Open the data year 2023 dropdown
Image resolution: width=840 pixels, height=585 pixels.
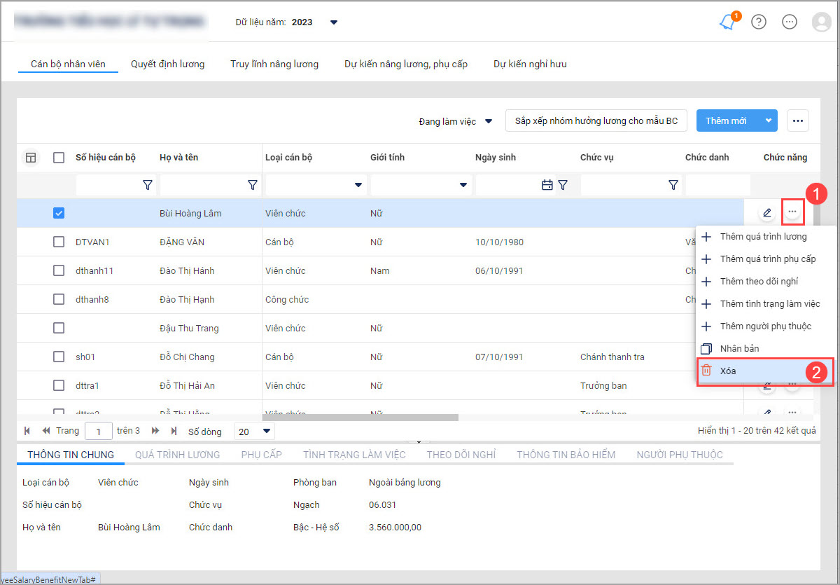[334, 22]
